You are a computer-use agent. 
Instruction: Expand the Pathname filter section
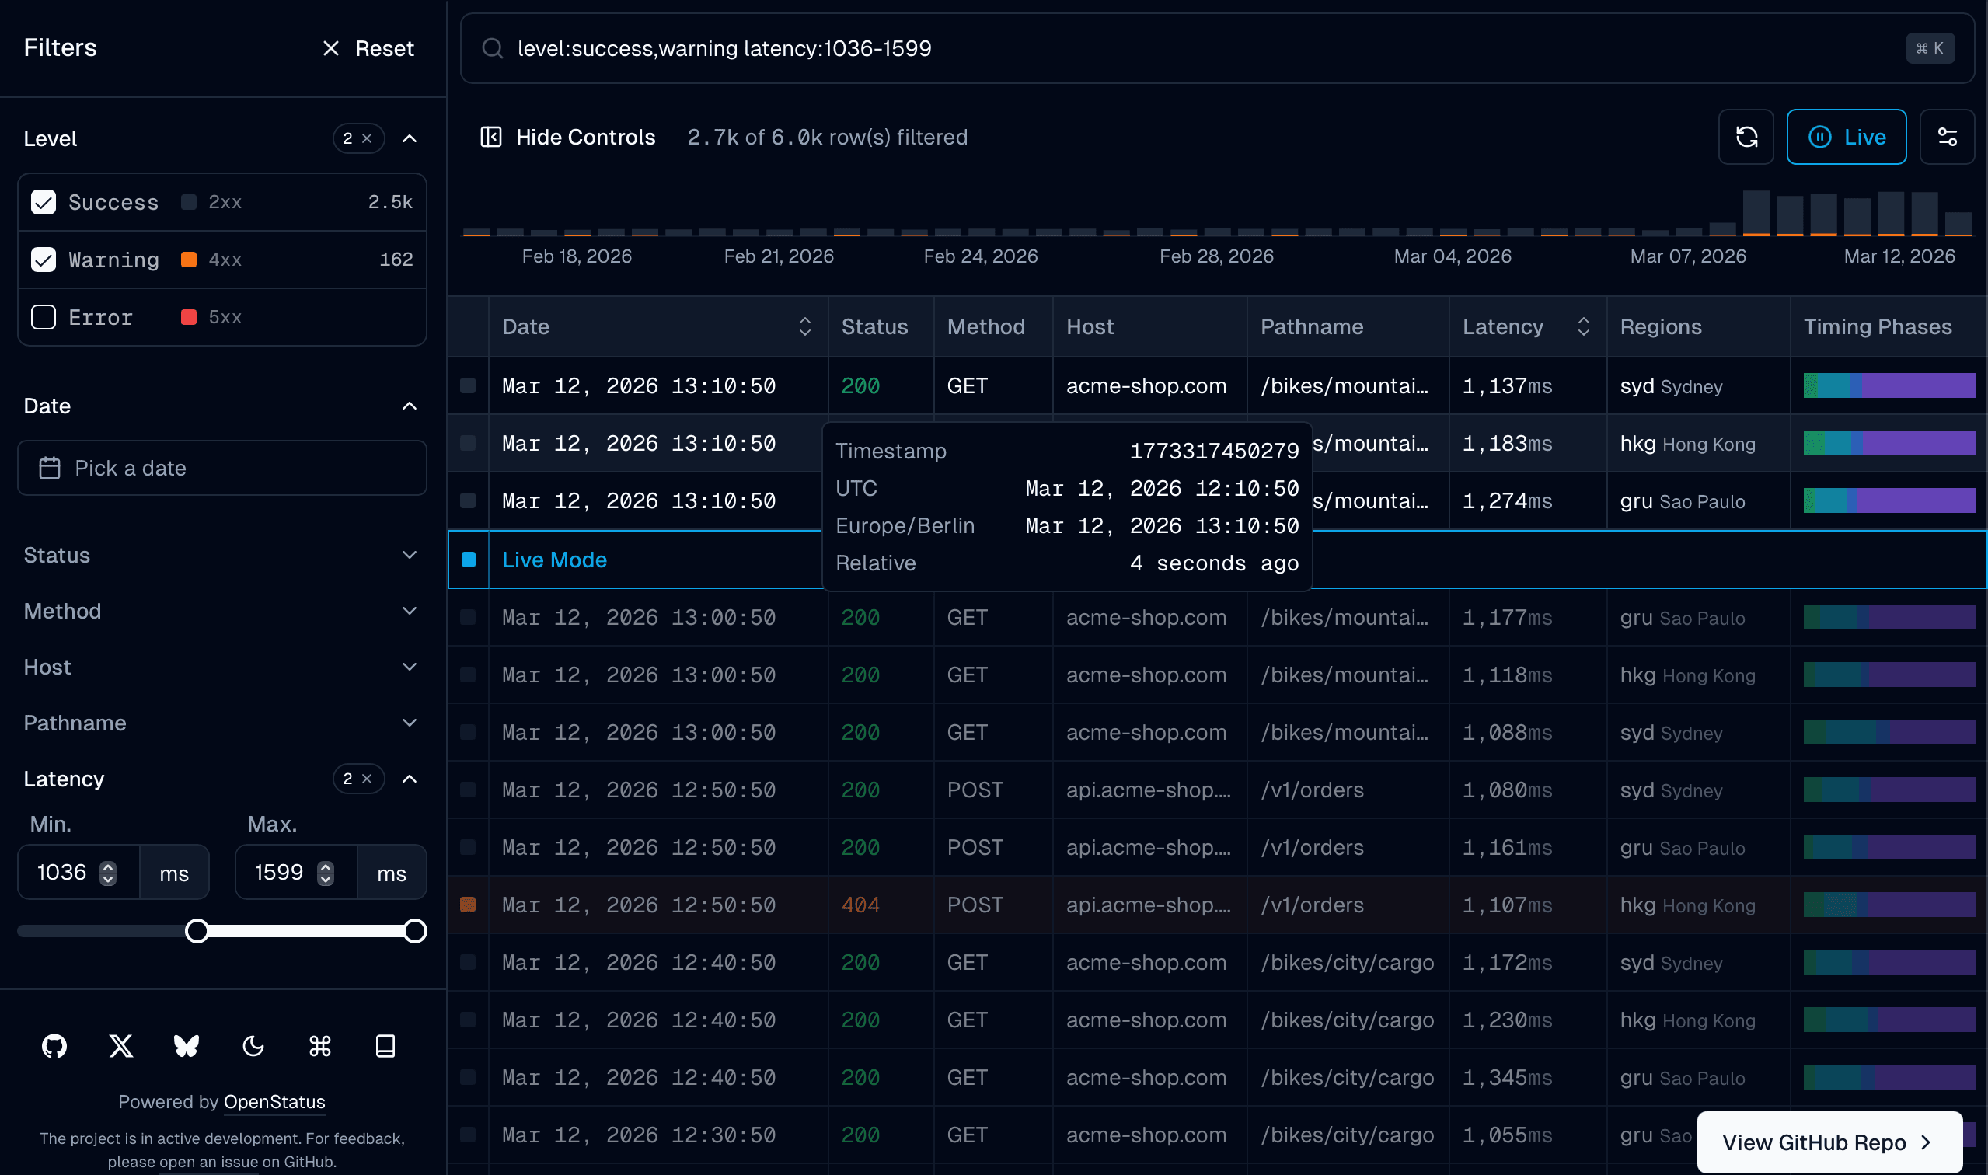coord(410,722)
